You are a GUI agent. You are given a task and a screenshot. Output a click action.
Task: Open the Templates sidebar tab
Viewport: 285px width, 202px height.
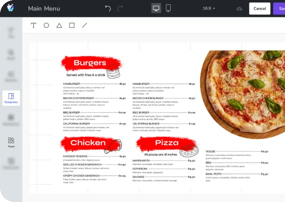tap(11, 98)
